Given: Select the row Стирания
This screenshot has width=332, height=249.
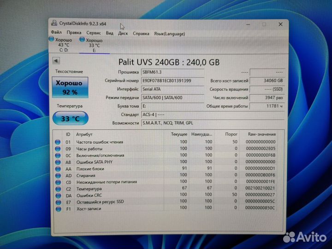Looking at the screenshot, I should [x=165, y=175].
